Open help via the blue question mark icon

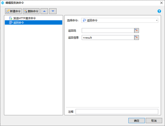159,11
